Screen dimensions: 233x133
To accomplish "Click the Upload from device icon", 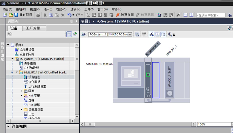I will click(x=100, y=15).
